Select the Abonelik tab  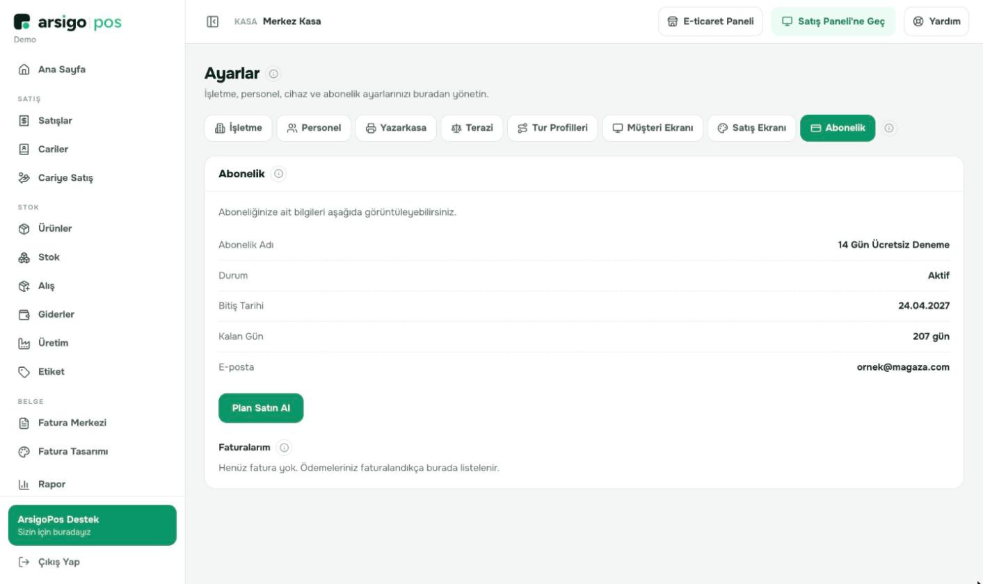(838, 128)
